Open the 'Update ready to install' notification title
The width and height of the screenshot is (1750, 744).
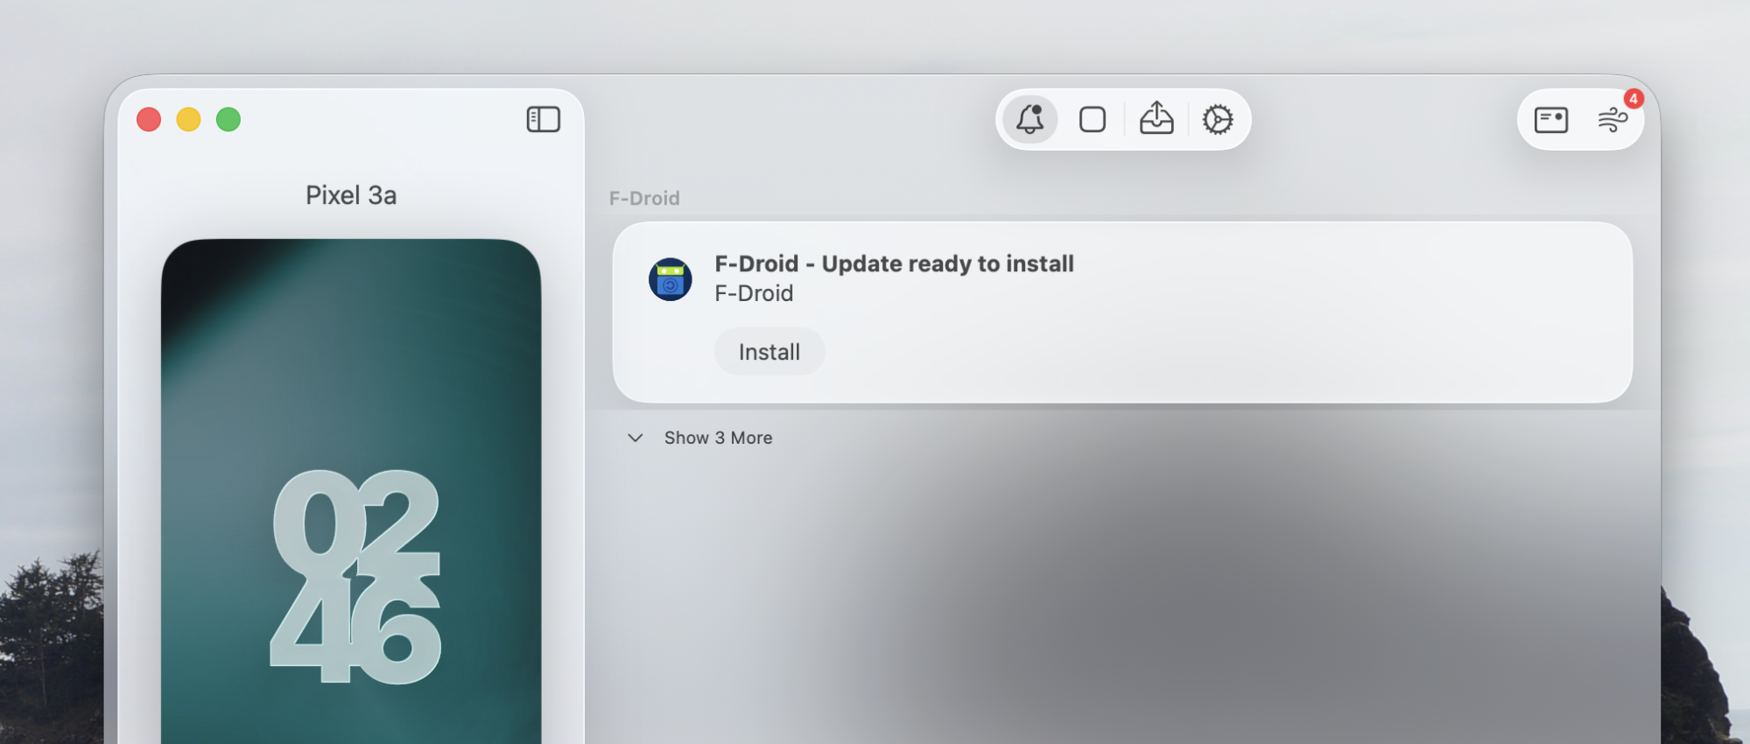(895, 263)
